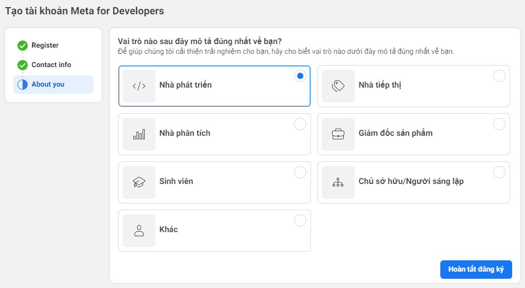Choose the Khác radio button
This screenshot has height=288, width=525.
[x=300, y=220]
